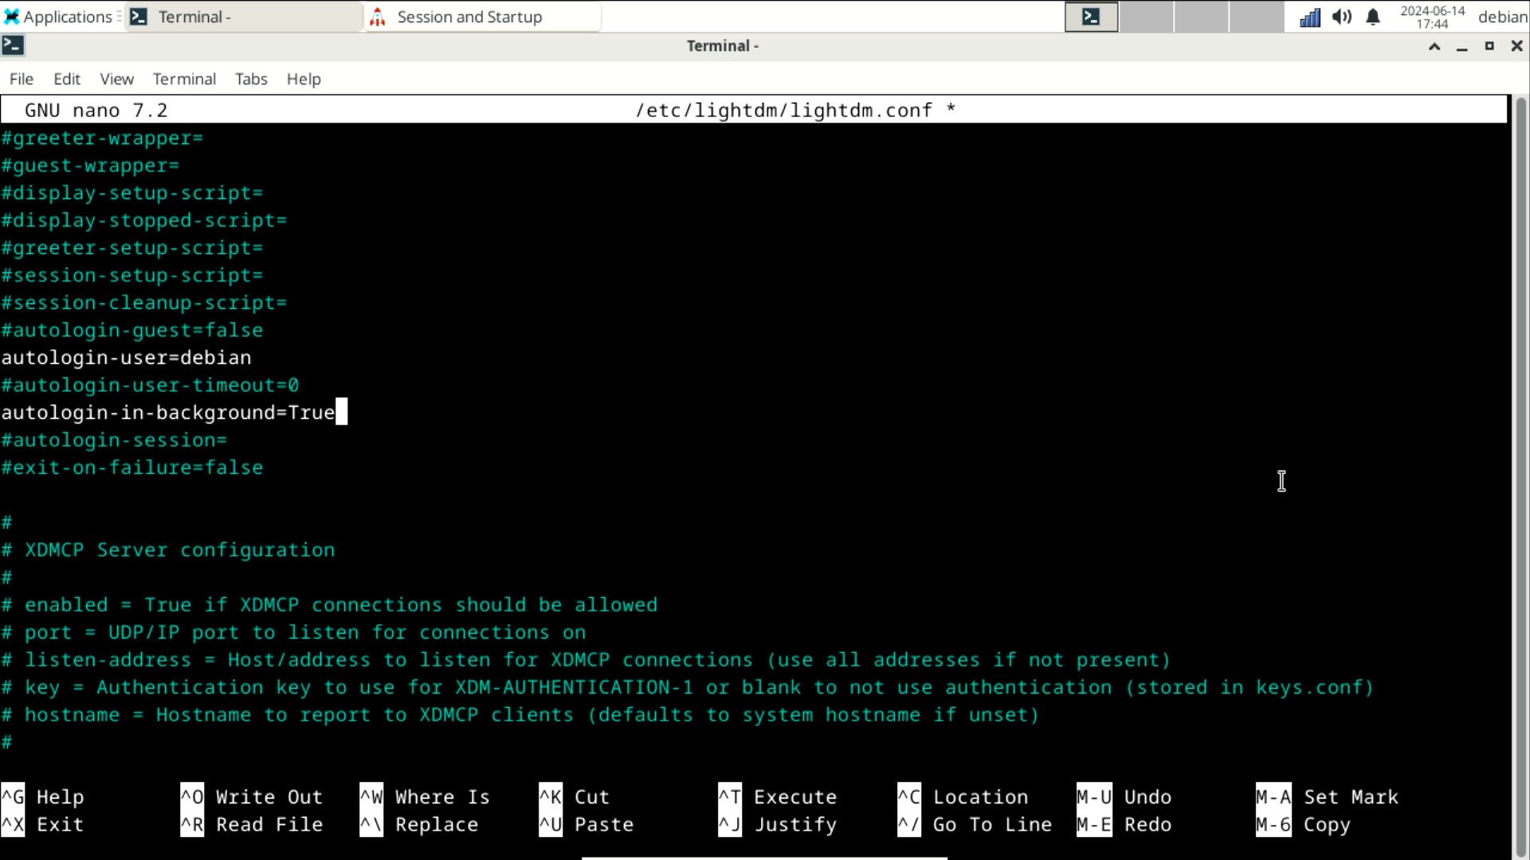This screenshot has width=1530, height=860.
Task: Open the Applications menu icon
Action: click(x=11, y=17)
